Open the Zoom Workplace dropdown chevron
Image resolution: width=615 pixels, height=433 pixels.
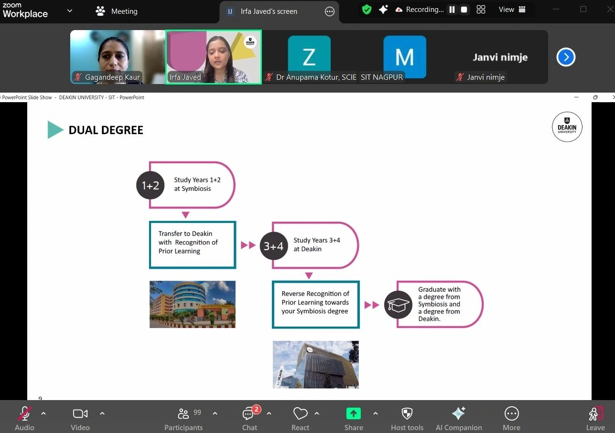pyautogui.click(x=70, y=11)
